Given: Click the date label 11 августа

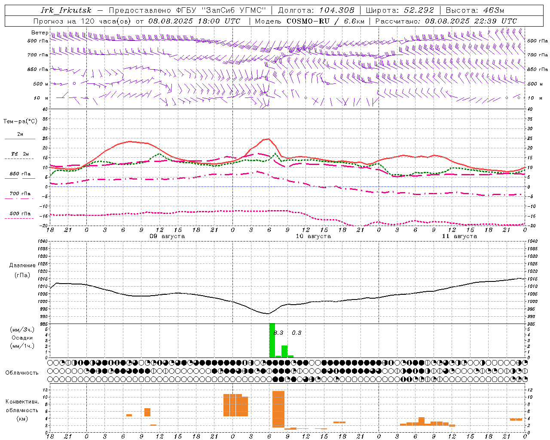Looking at the screenshot, I should [459, 236].
